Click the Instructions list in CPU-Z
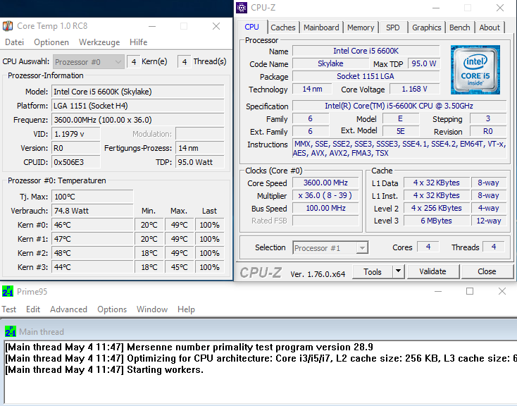Screen dimensions: 517x406 coord(399,149)
